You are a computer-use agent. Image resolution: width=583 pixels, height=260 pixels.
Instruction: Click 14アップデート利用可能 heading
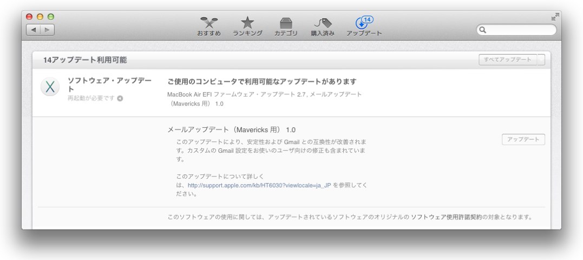tap(85, 60)
